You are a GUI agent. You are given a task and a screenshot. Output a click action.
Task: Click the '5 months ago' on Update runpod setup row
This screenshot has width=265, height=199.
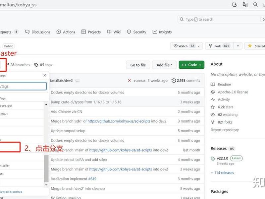point(189,131)
